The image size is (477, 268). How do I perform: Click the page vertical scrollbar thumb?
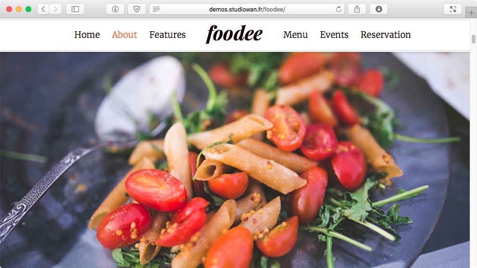[473, 39]
